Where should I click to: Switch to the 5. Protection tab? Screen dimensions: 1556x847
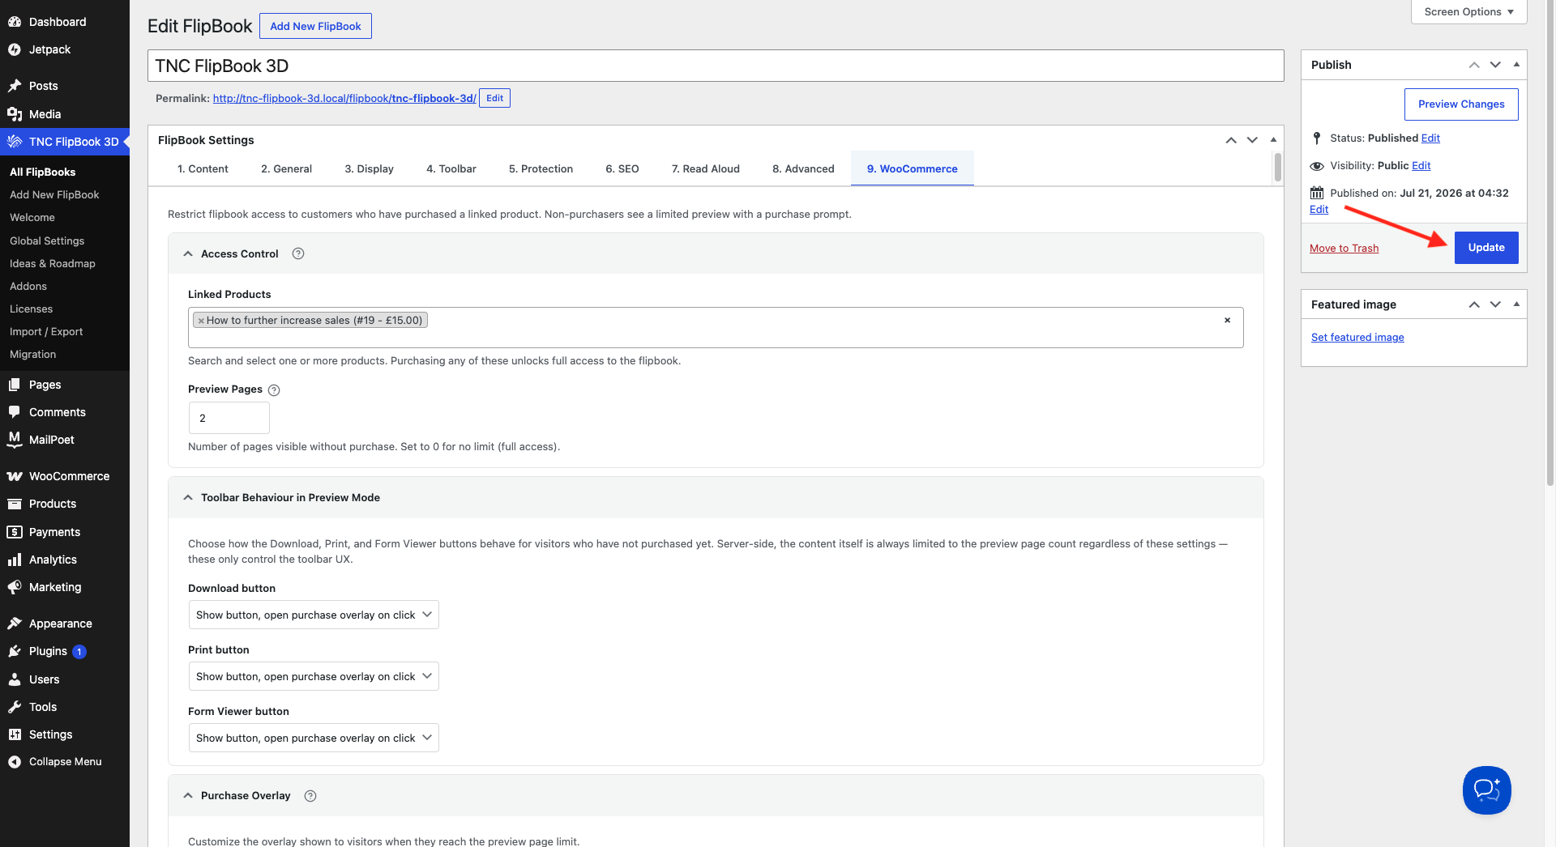[541, 168]
